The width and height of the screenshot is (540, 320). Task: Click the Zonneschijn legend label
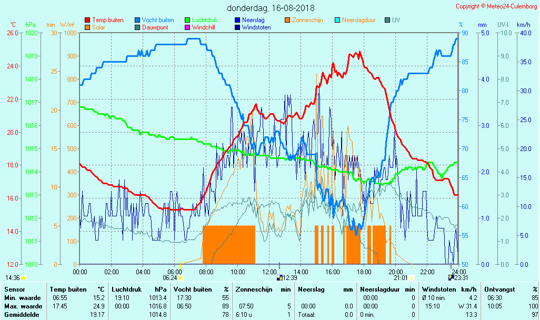(x=307, y=20)
